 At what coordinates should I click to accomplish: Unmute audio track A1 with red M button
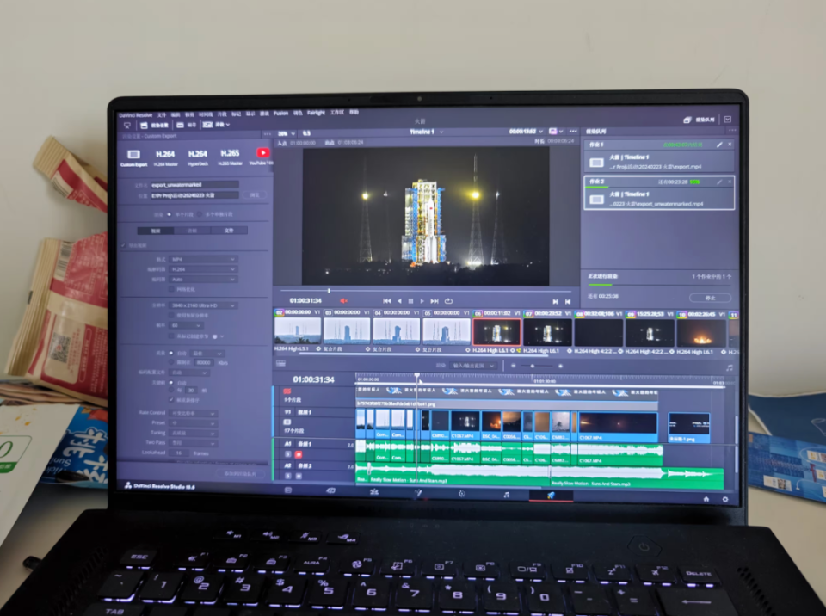point(299,454)
